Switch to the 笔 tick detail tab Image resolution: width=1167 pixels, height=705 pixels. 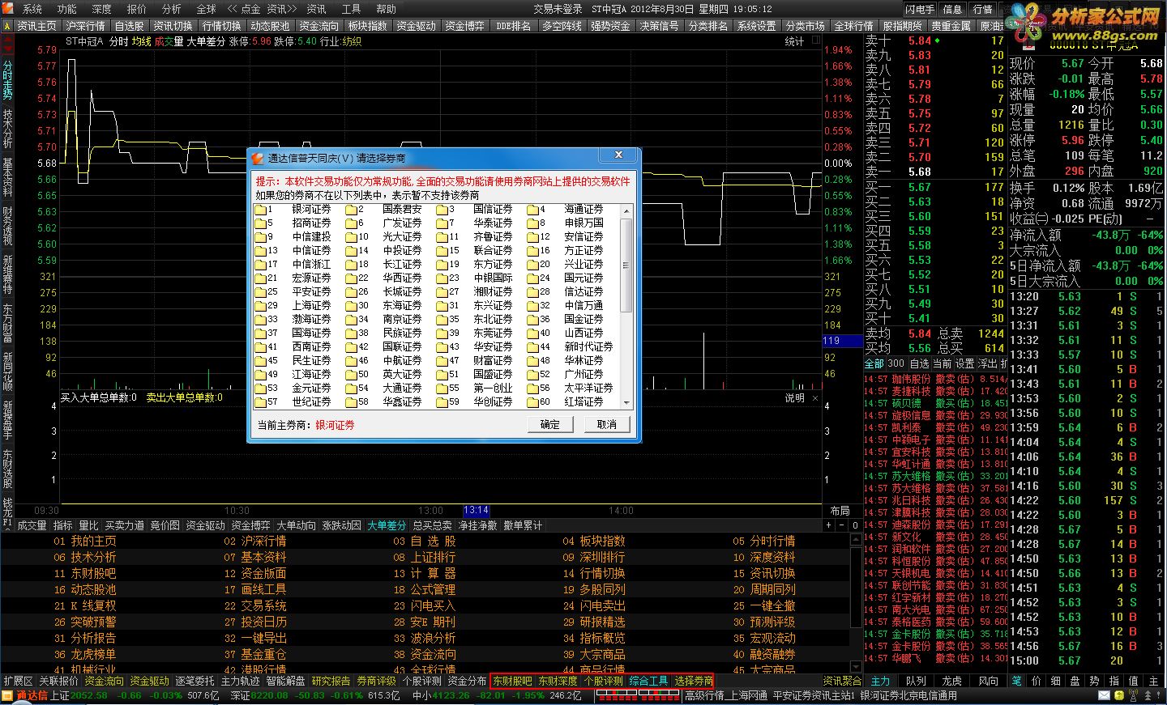[1017, 681]
